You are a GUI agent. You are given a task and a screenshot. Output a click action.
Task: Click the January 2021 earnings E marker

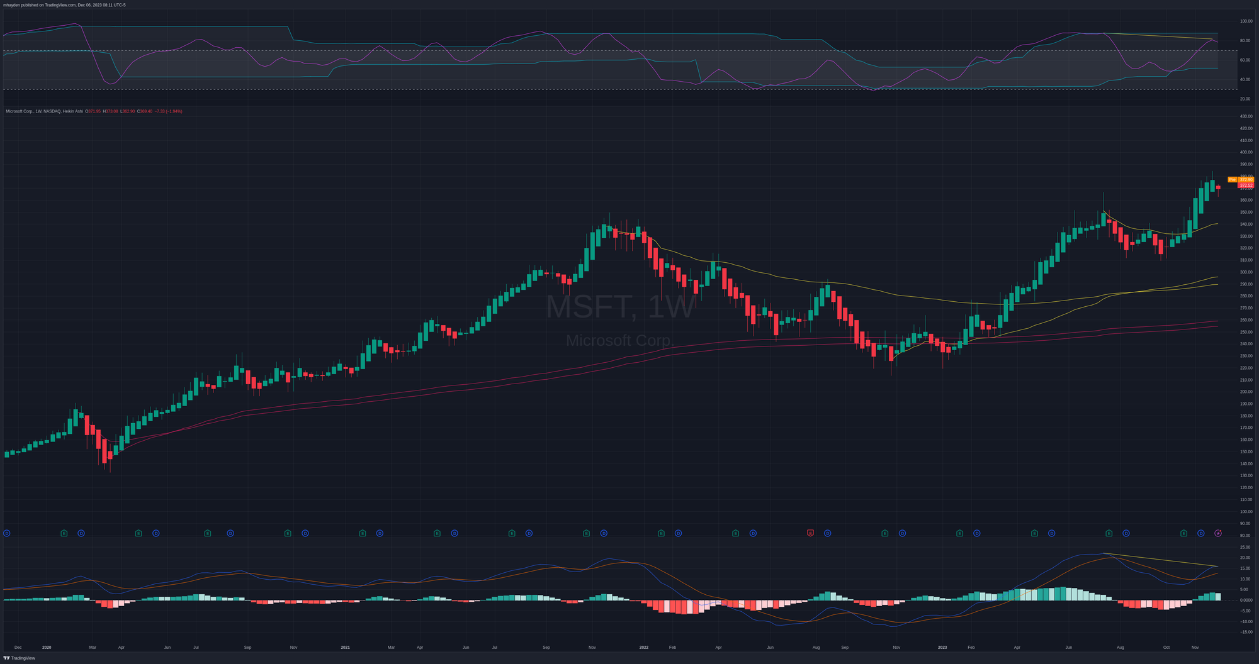363,533
